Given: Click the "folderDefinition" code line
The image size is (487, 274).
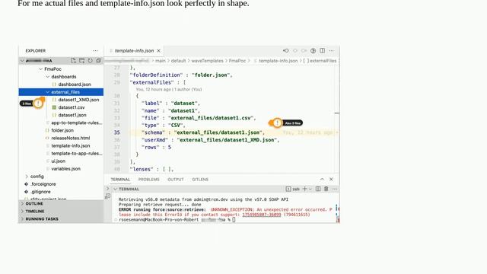Looking at the screenshot, I should coord(181,75).
